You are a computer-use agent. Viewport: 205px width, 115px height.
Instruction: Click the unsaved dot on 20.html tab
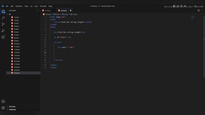(x=70, y=11)
